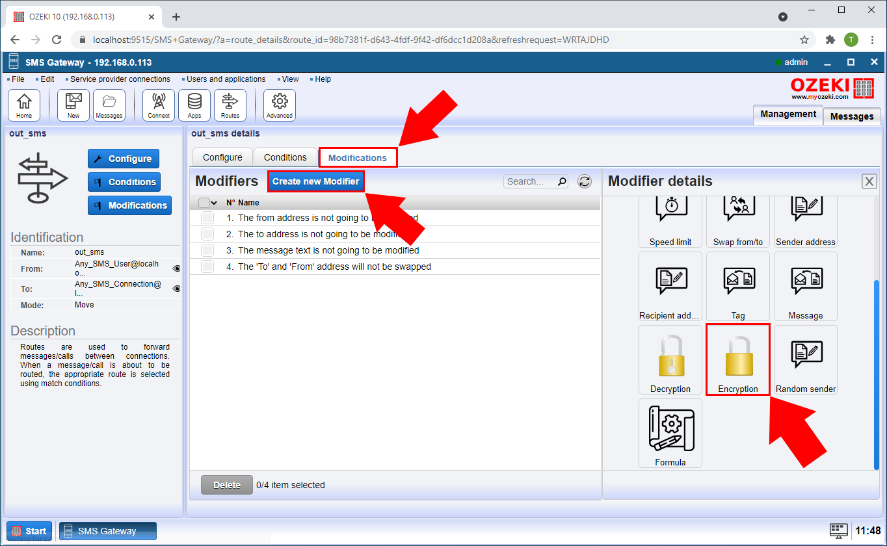Open a new browser tab
Viewport: 887px width, 546px height.
click(x=176, y=17)
